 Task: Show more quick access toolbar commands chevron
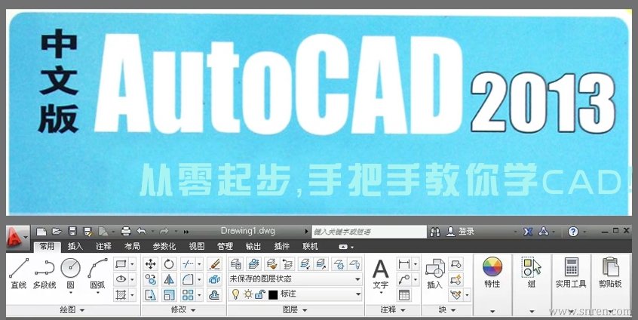coord(186,232)
